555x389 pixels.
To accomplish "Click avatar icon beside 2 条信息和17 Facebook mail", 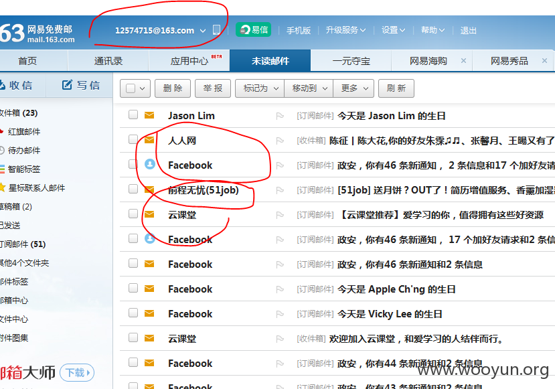I will coord(150,164).
